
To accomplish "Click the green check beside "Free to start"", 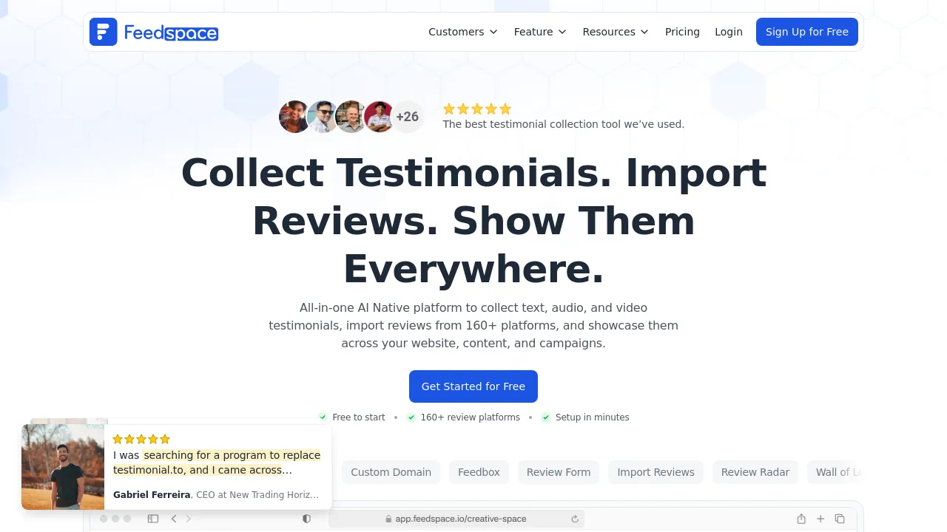I will (x=323, y=417).
